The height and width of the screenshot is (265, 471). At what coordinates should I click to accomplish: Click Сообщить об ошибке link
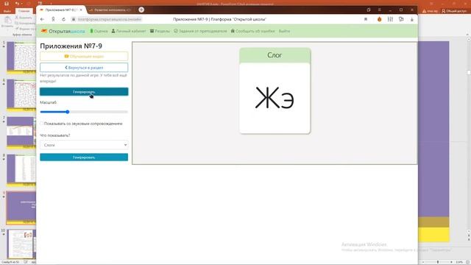point(252,31)
